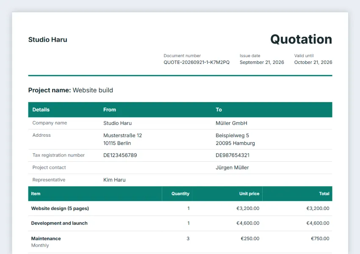Select the sender city line "10115 Berlin"
This screenshot has width=360, height=254.
[x=117, y=143]
